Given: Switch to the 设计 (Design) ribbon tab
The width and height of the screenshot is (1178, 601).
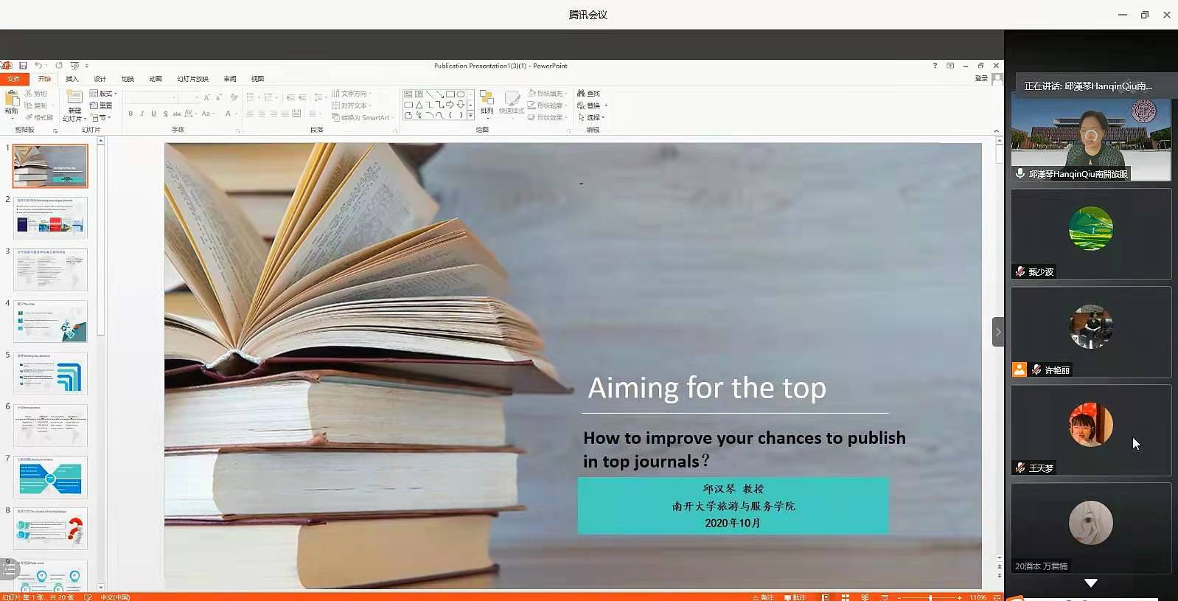Looking at the screenshot, I should [100, 79].
